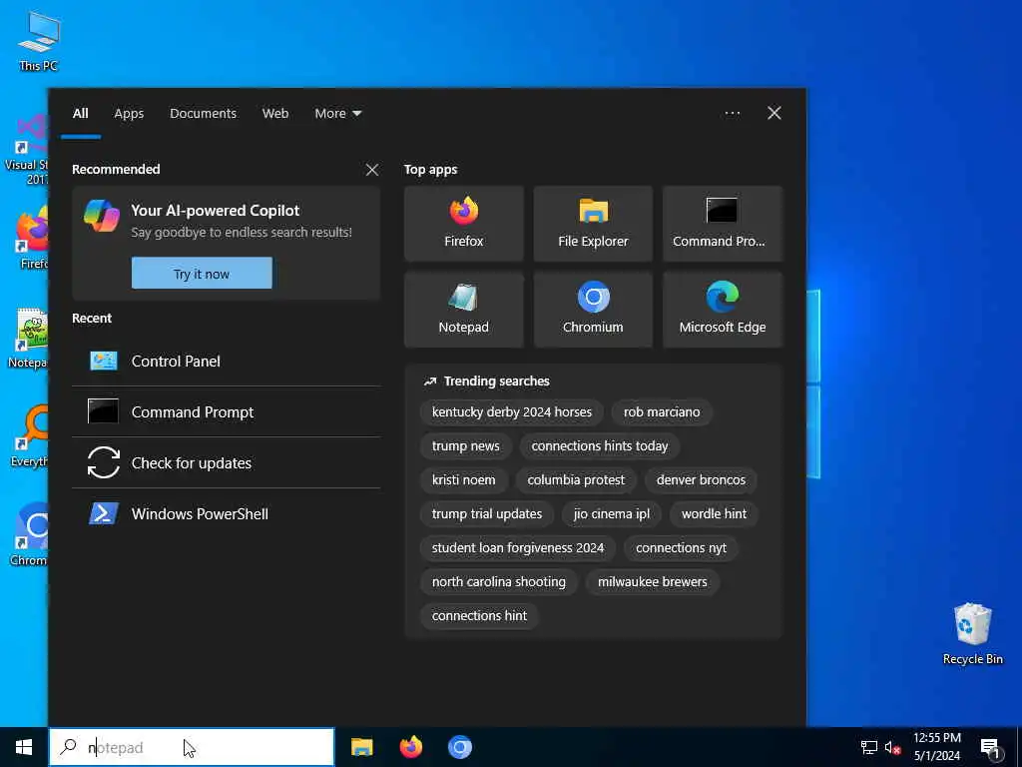This screenshot has height=767, width=1022.
Task: Open the notification center icon
Action: point(990,748)
